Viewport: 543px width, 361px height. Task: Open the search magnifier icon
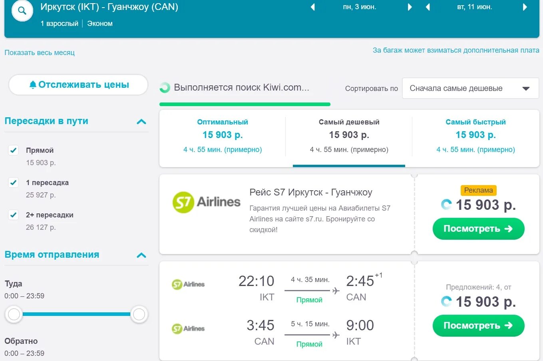pos(22,11)
